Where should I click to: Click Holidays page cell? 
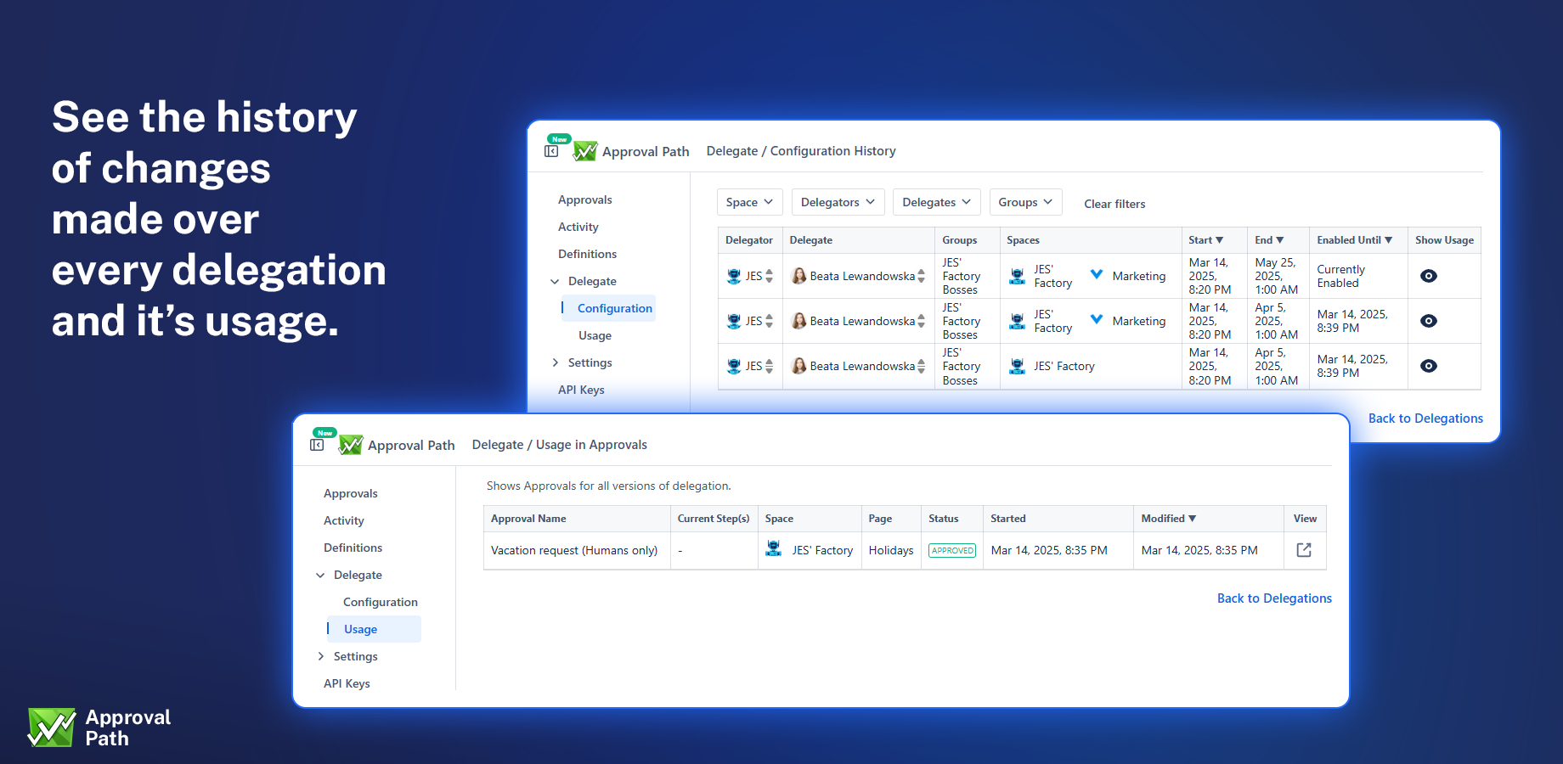tap(891, 550)
